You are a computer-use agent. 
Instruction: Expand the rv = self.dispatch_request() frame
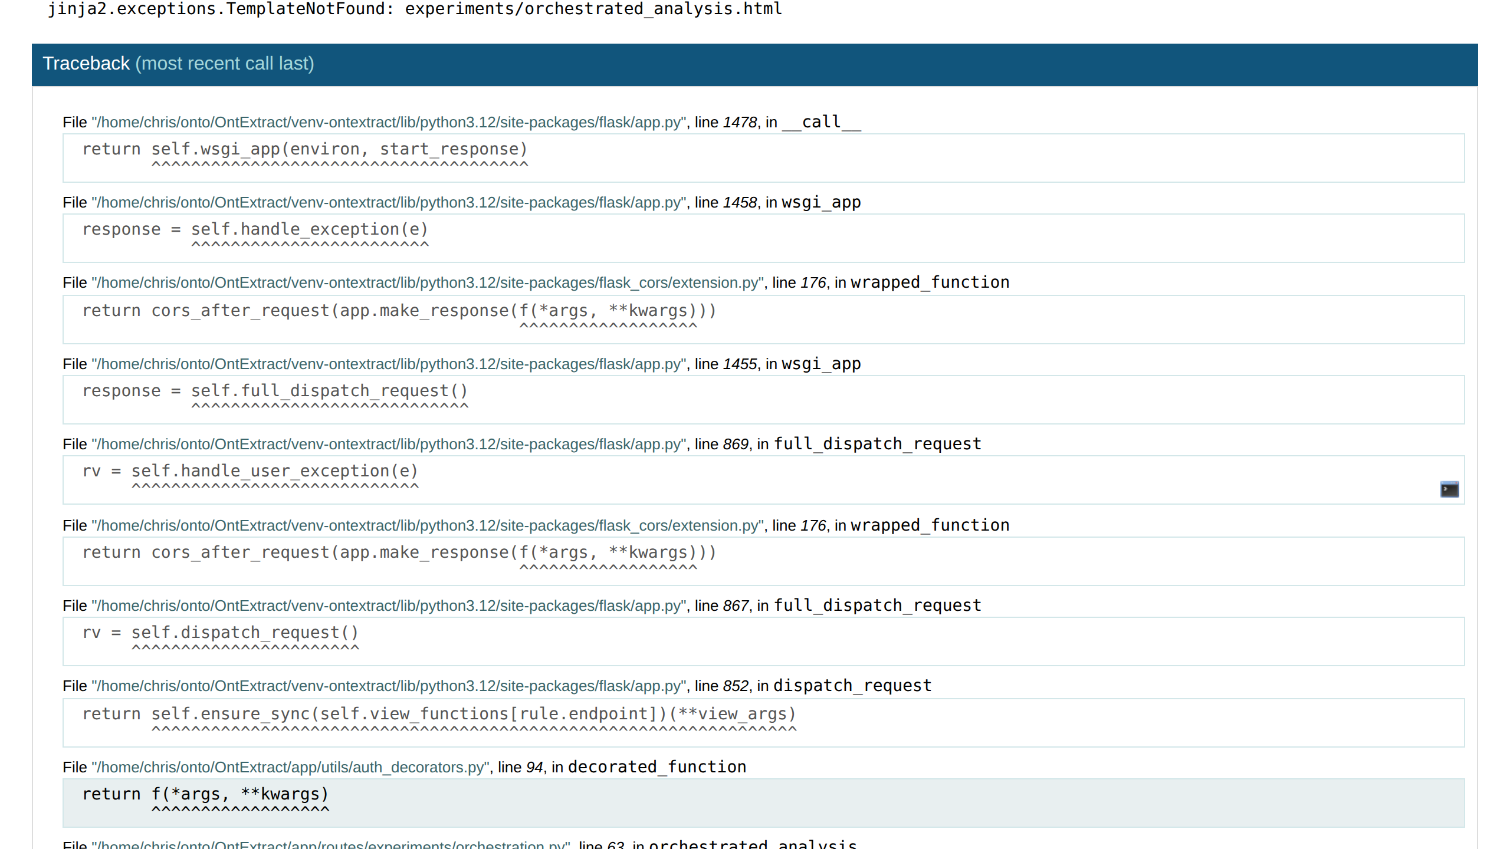tap(221, 633)
